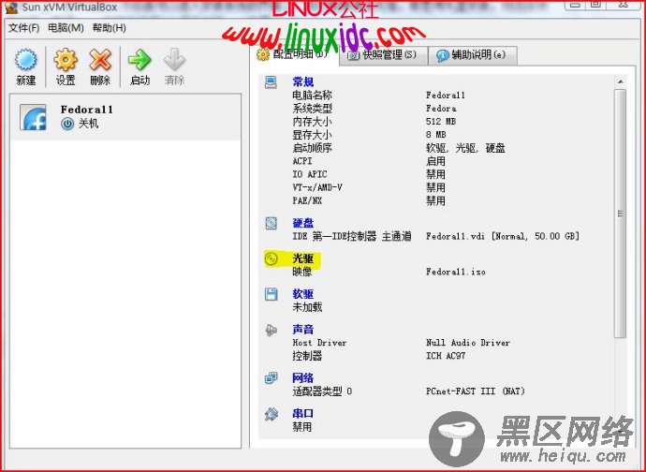The height and width of the screenshot is (472, 646).
Task: Open the 光驱 section link
Action: [x=302, y=258]
